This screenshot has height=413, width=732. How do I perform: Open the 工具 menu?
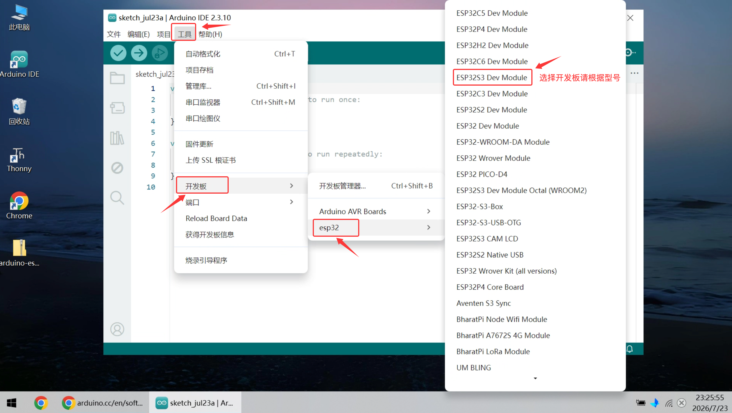(x=184, y=34)
